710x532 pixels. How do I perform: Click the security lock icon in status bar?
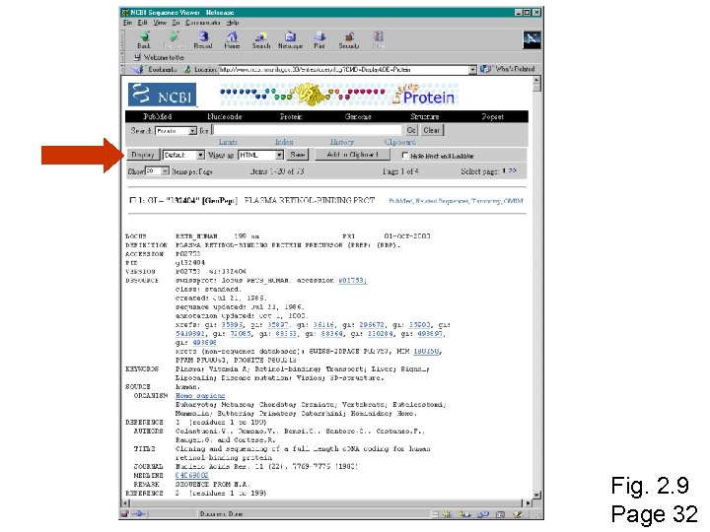pos(124,513)
